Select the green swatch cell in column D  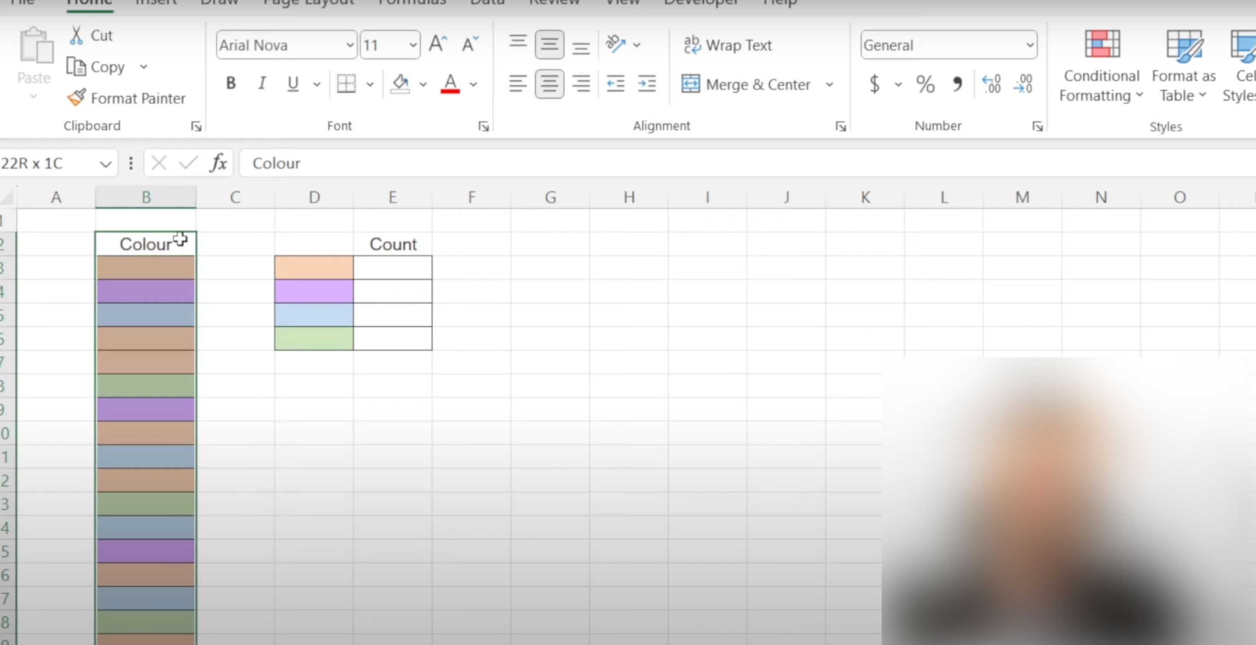pyautogui.click(x=314, y=338)
